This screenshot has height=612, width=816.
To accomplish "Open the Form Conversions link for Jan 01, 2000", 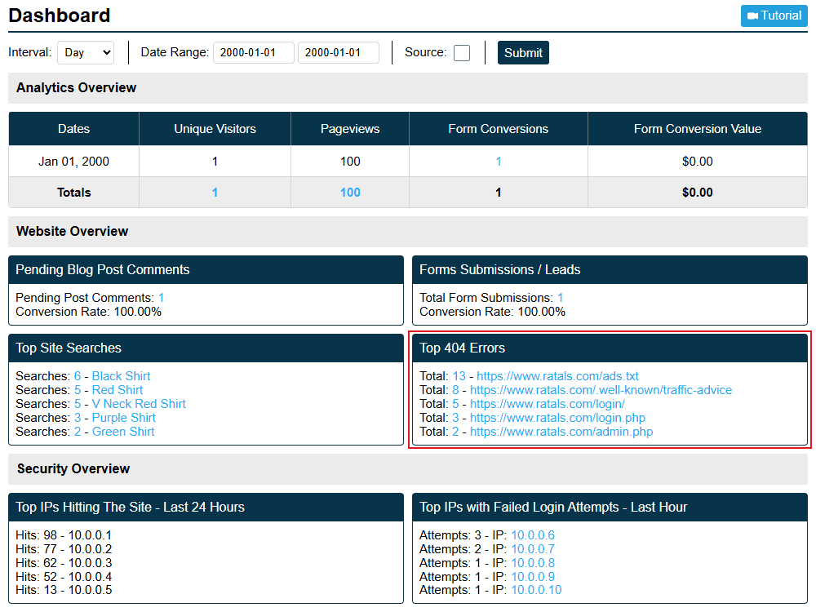I will click(498, 162).
